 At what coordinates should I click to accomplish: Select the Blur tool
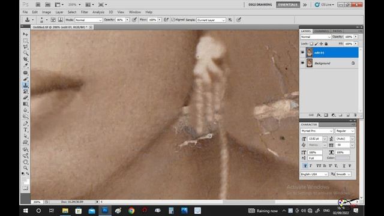point(25,110)
